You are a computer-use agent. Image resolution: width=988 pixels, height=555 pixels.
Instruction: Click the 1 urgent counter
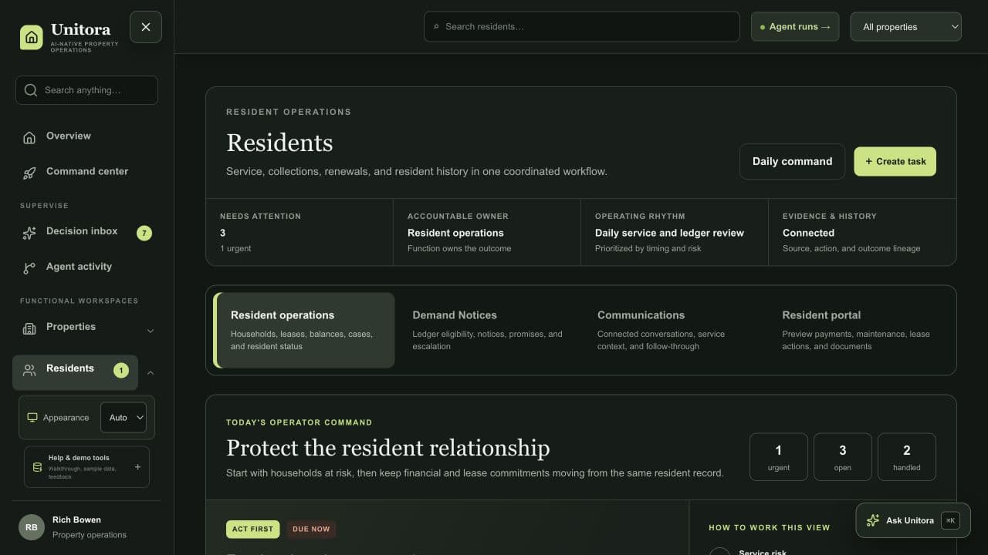coord(779,457)
